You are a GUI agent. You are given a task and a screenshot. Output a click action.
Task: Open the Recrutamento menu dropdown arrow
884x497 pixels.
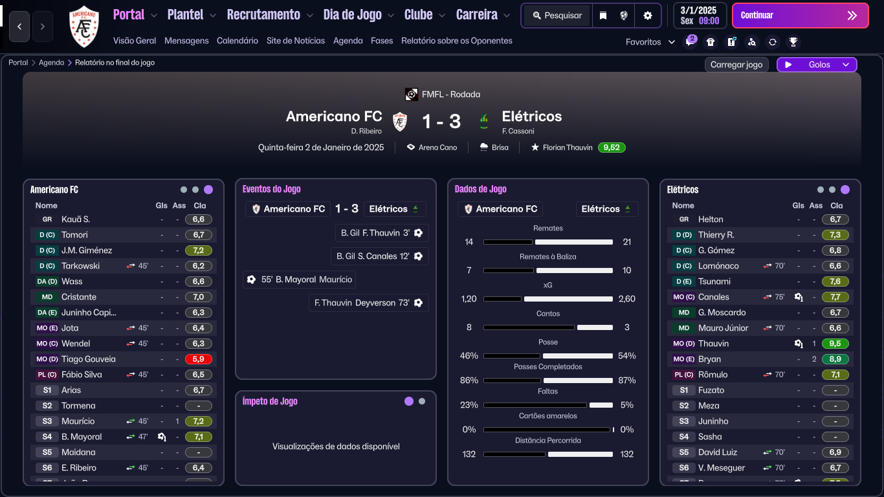tap(310, 15)
